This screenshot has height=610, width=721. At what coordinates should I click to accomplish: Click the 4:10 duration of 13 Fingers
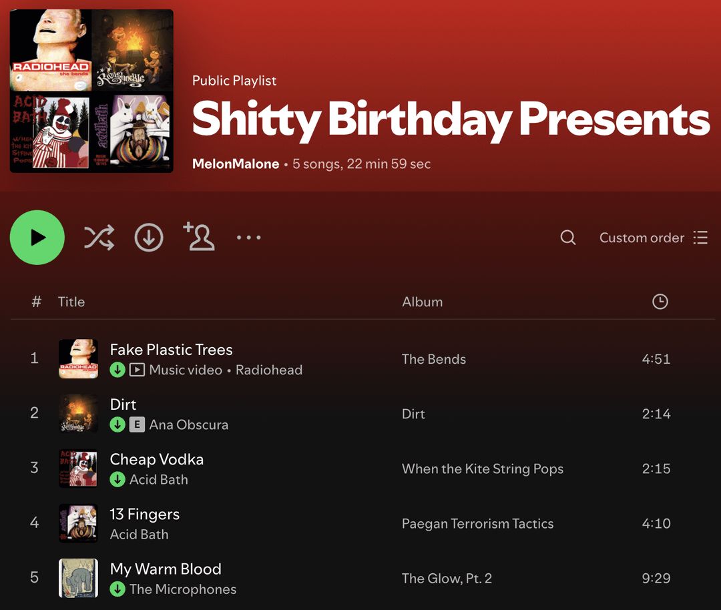pos(656,524)
